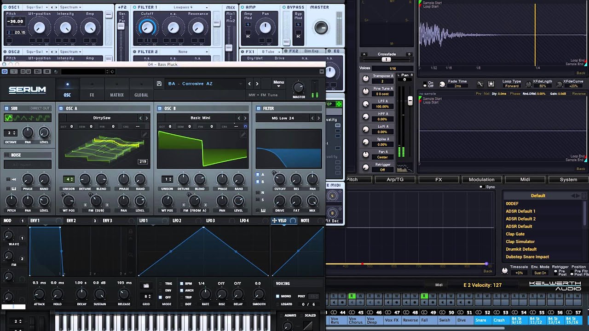This screenshot has width=589, height=331.
Task: Click the LFO RATE knob
Action: [205, 294]
